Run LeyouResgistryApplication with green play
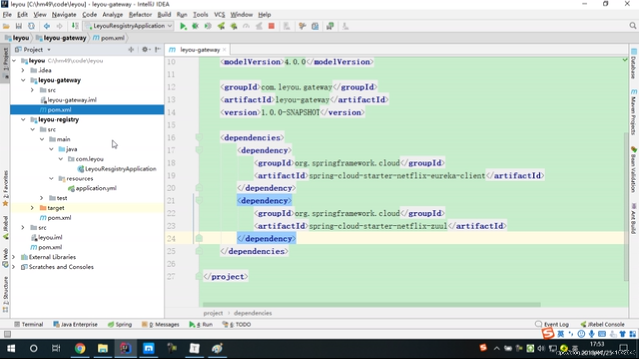 (183, 26)
